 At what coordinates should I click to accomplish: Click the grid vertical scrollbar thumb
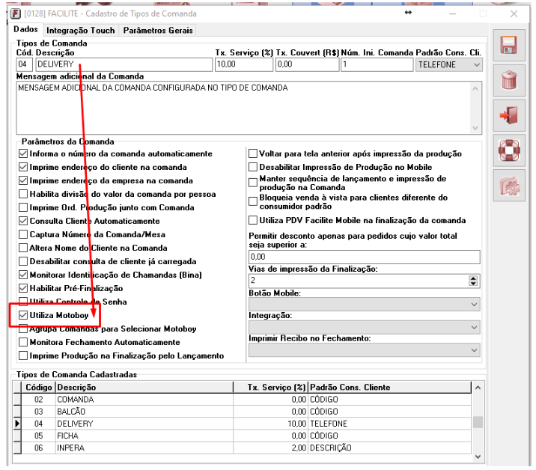coord(478,422)
